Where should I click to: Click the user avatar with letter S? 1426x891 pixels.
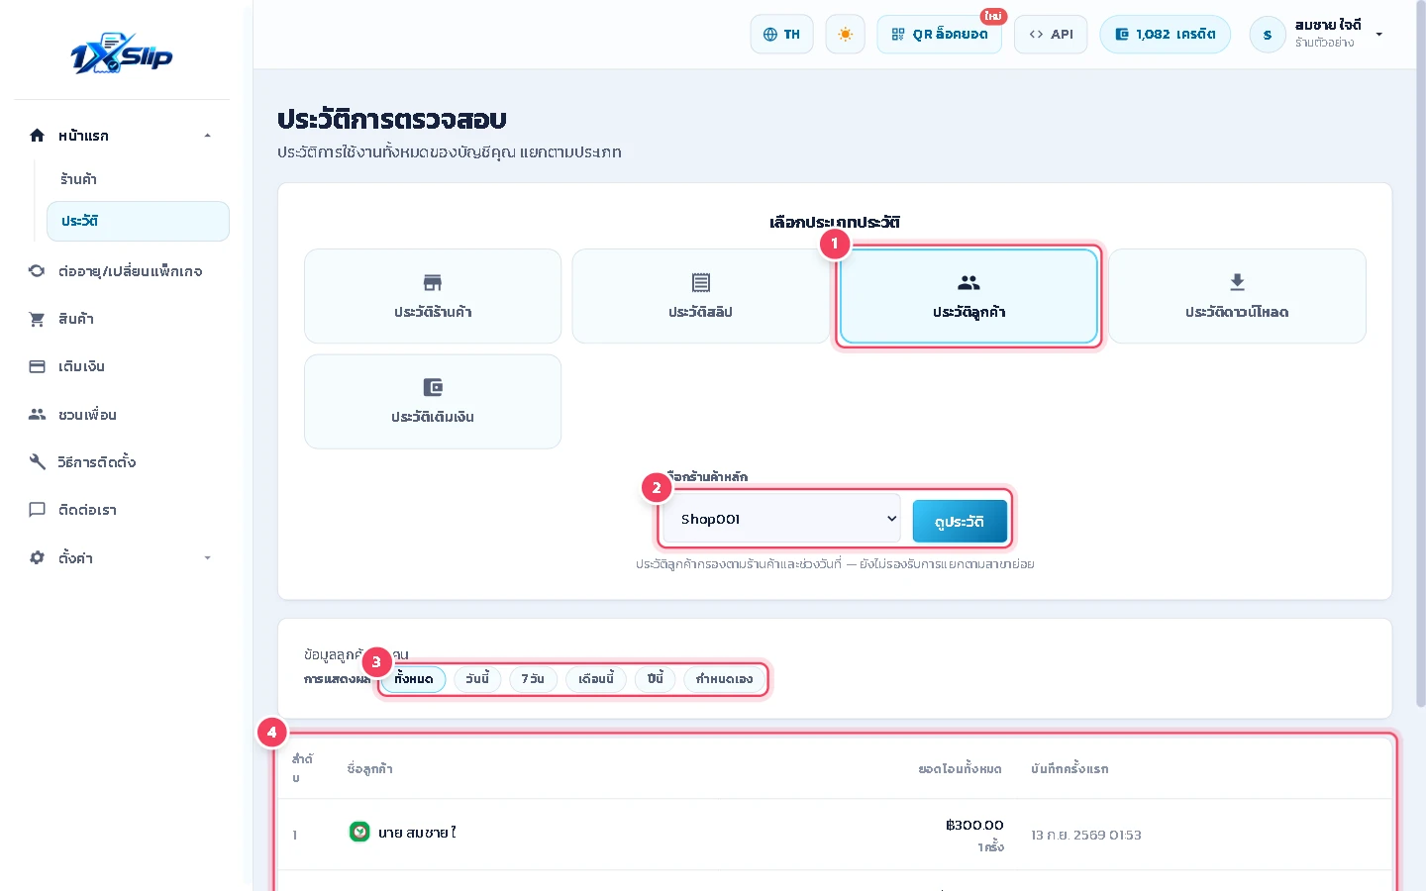[1268, 35]
